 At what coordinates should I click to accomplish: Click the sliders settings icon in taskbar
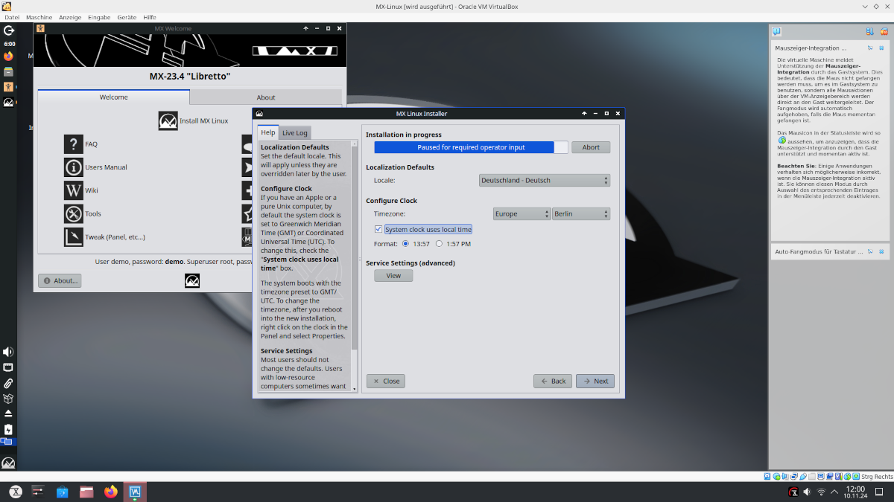pyautogui.click(x=39, y=492)
